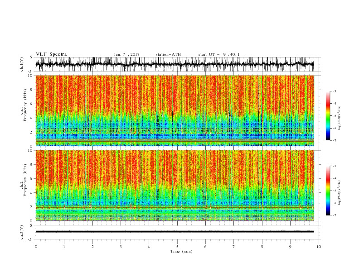Click the "4" tick on ch.2 frequency axis

[x=32, y=193]
